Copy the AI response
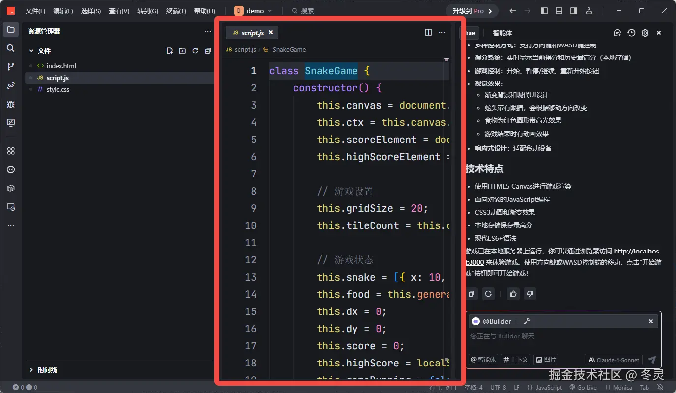 point(471,294)
